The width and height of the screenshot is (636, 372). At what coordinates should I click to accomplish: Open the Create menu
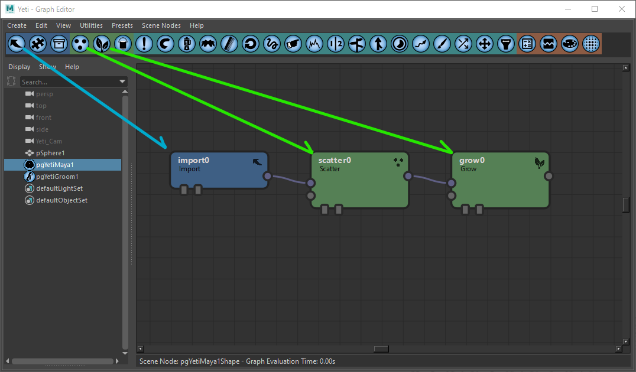point(17,25)
